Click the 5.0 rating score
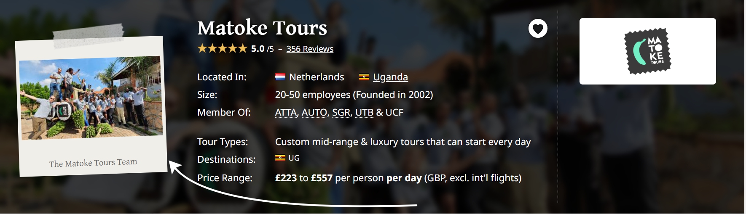Viewport: 746px width, 214px height. coord(258,49)
